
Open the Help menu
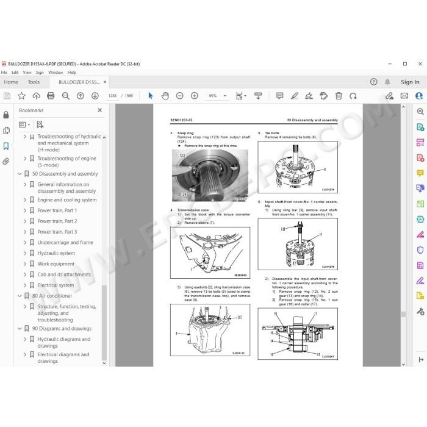(x=71, y=73)
